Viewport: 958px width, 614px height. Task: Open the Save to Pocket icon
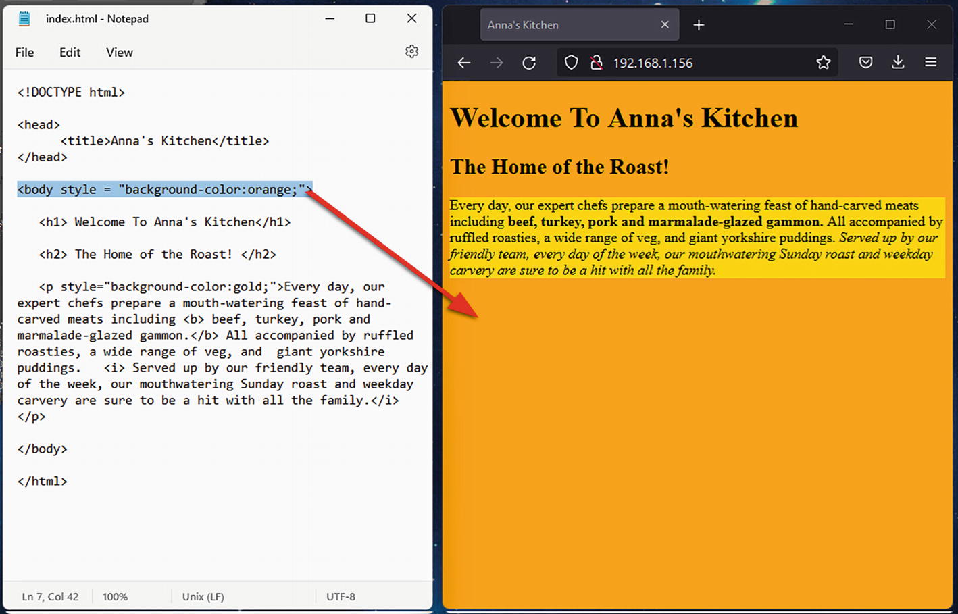[865, 63]
